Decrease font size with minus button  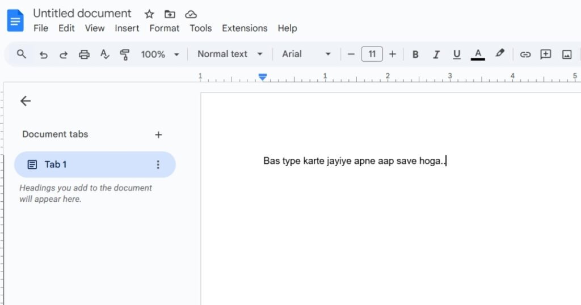click(x=351, y=54)
